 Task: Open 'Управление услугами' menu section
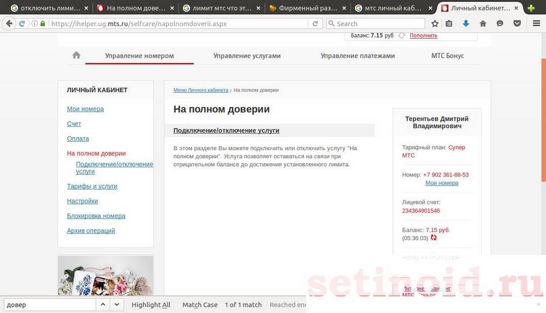point(247,56)
